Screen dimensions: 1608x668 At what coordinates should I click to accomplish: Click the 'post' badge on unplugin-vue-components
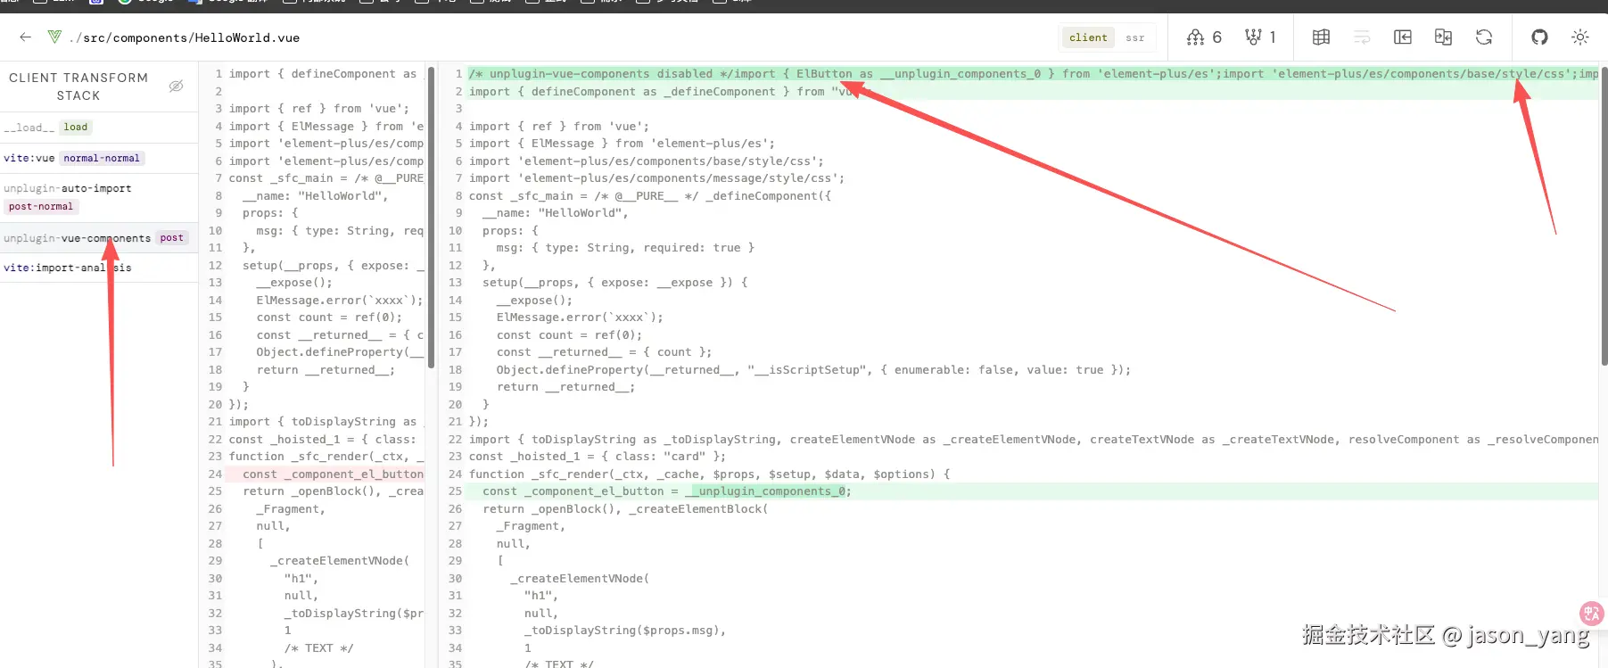(172, 238)
